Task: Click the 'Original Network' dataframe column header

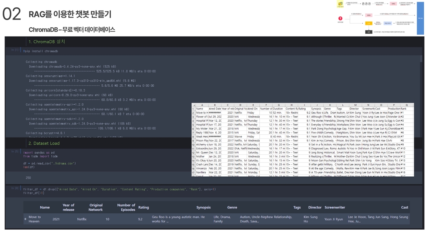Action: [96, 208]
